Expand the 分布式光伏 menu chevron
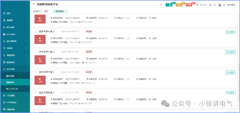Image resolution: width=240 pixels, height=113 pixels. click(x=26, y=102)
